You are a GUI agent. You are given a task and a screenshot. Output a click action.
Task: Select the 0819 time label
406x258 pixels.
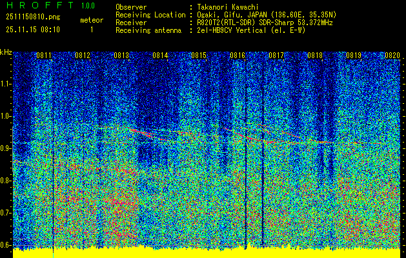coord(354,55)
